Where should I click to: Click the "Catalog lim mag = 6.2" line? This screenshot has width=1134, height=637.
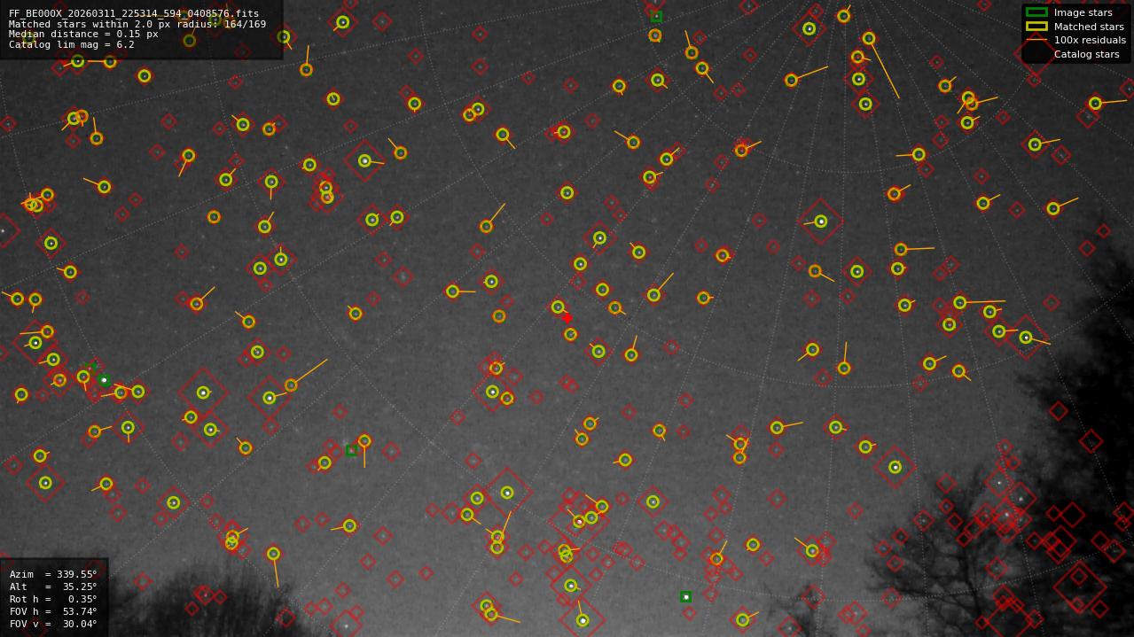click(72, 44)
